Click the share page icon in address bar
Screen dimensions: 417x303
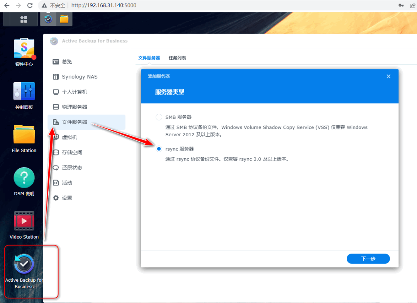(x=412, y=5)
